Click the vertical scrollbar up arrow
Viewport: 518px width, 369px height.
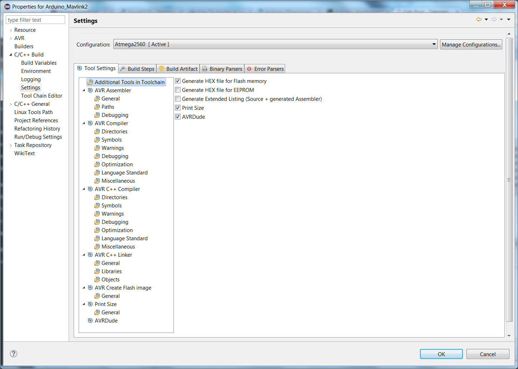(x=509, y=34)
